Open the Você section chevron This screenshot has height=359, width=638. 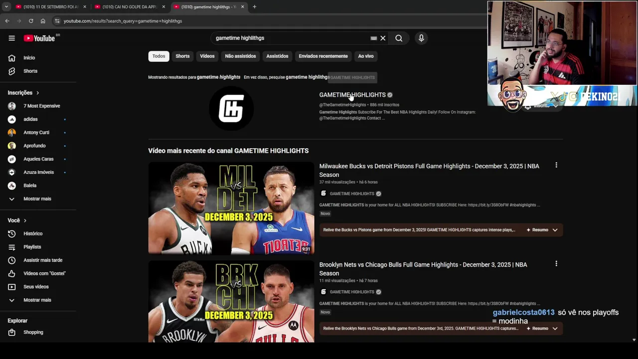click(25, 220)
